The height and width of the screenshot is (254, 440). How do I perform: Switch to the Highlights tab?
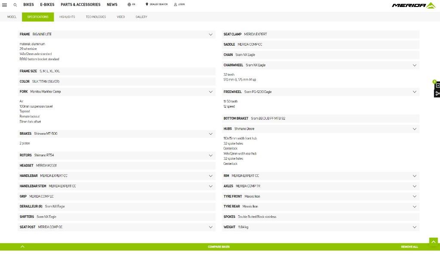coord(67,17)
